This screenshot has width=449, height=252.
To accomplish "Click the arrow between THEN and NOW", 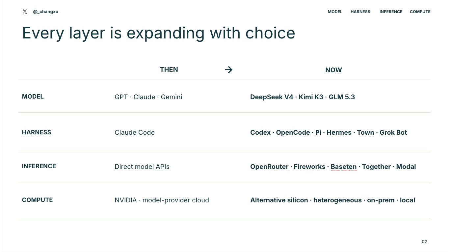I will tap(228, 69).
